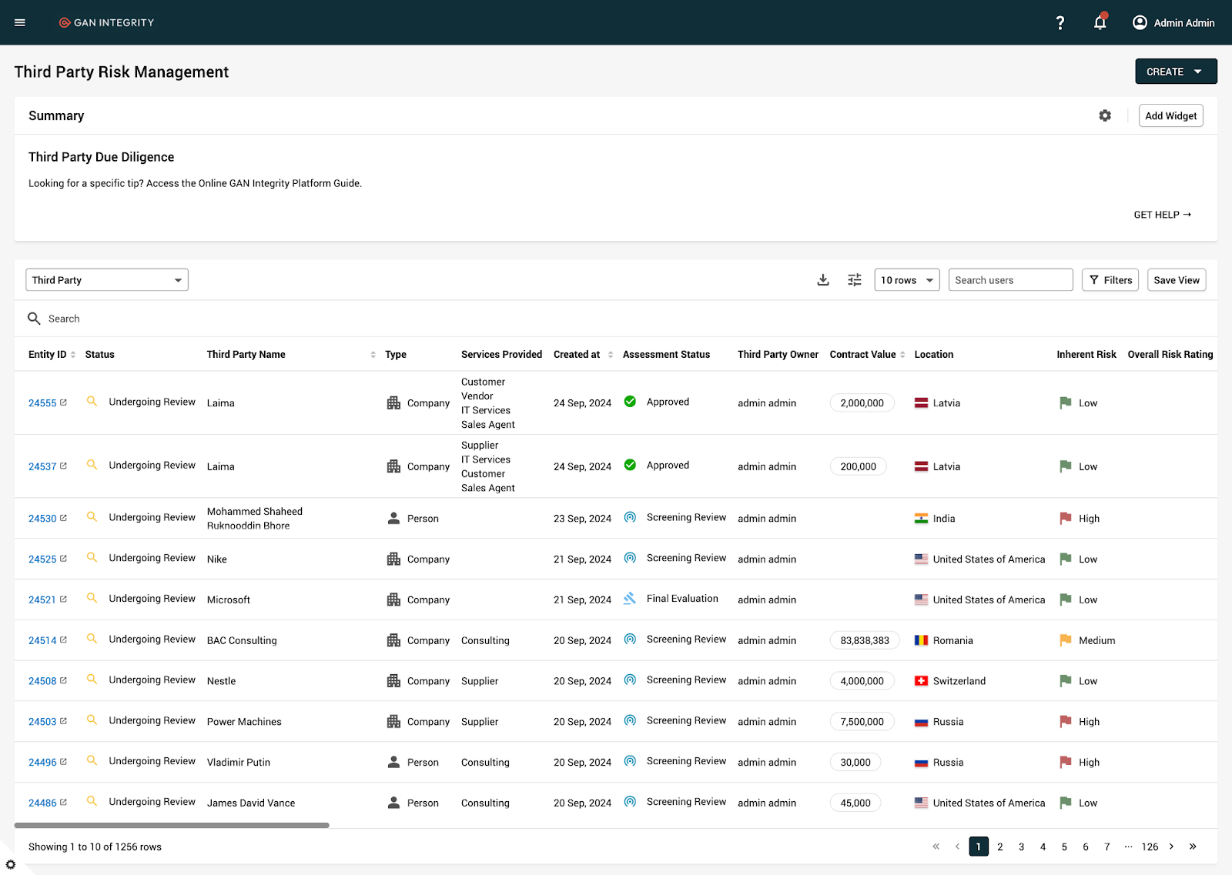Image resolution: width=1232 pixels, height=875 pixels.
Task: Go to page 2
Action: pos(1000,847)
